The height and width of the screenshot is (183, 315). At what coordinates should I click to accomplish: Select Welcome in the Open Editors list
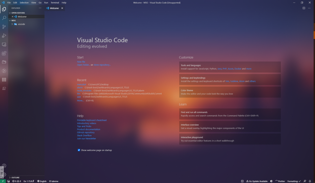26,17
